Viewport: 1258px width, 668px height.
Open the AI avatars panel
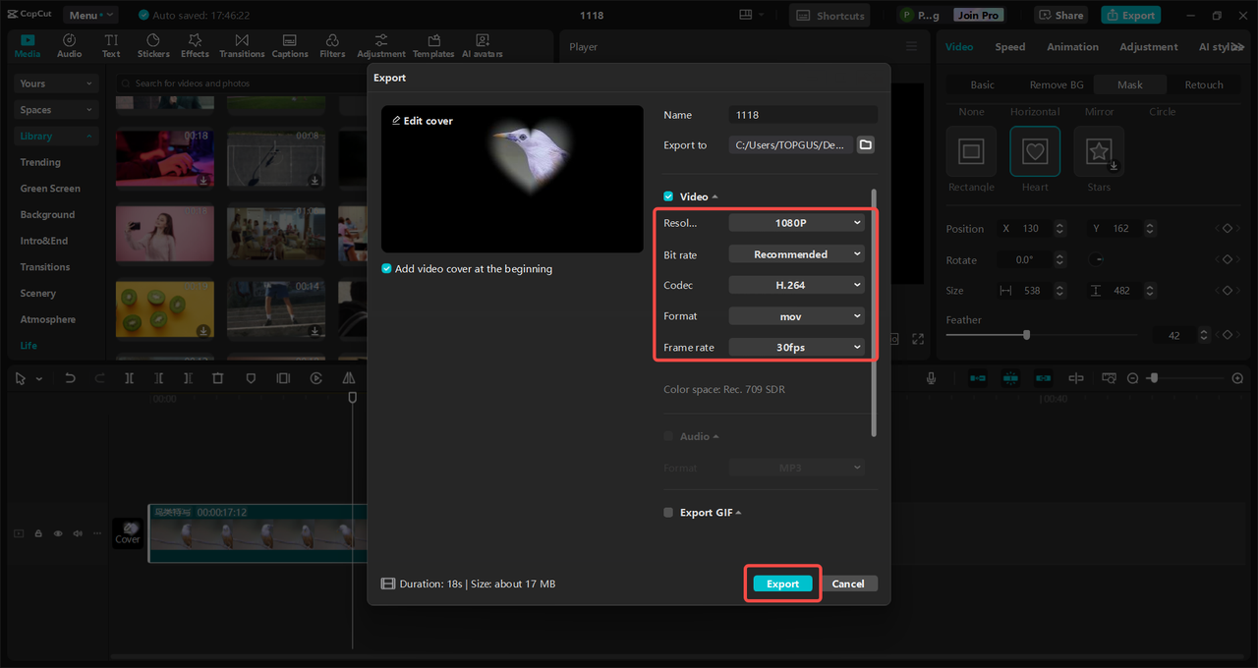tap(483, 45)
